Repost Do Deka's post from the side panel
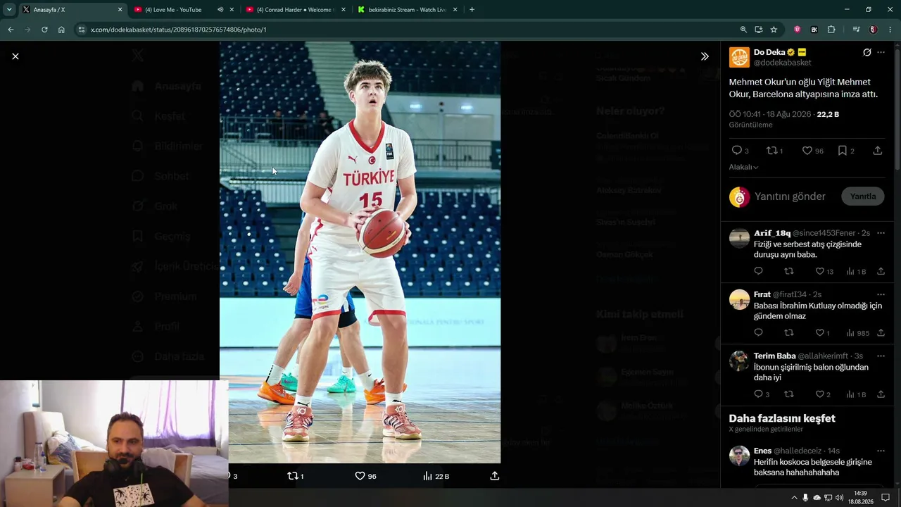The image size is (901, 507). click(771, 151)
